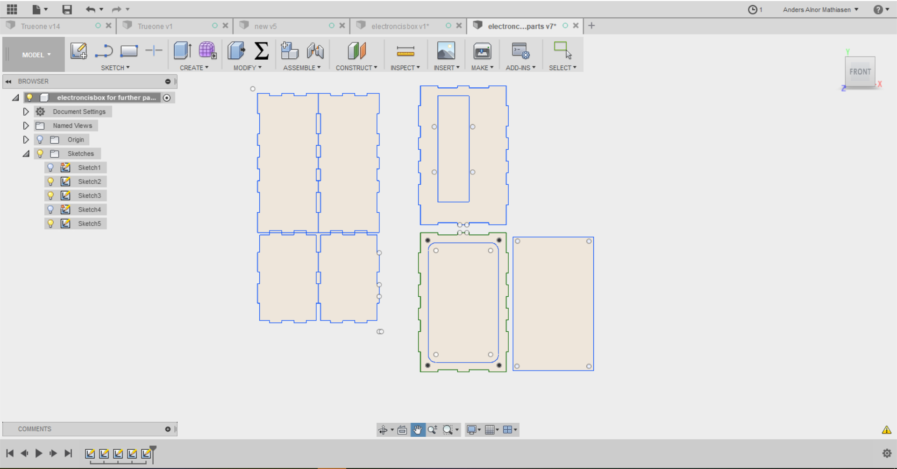Switch to the new v5 tab
This screenshot has width=897, height=469.
[x=265, y=26]
